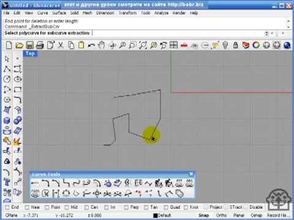The image size is (294, 220).
Task: Click the New file icon
Action: pos(9,45)
